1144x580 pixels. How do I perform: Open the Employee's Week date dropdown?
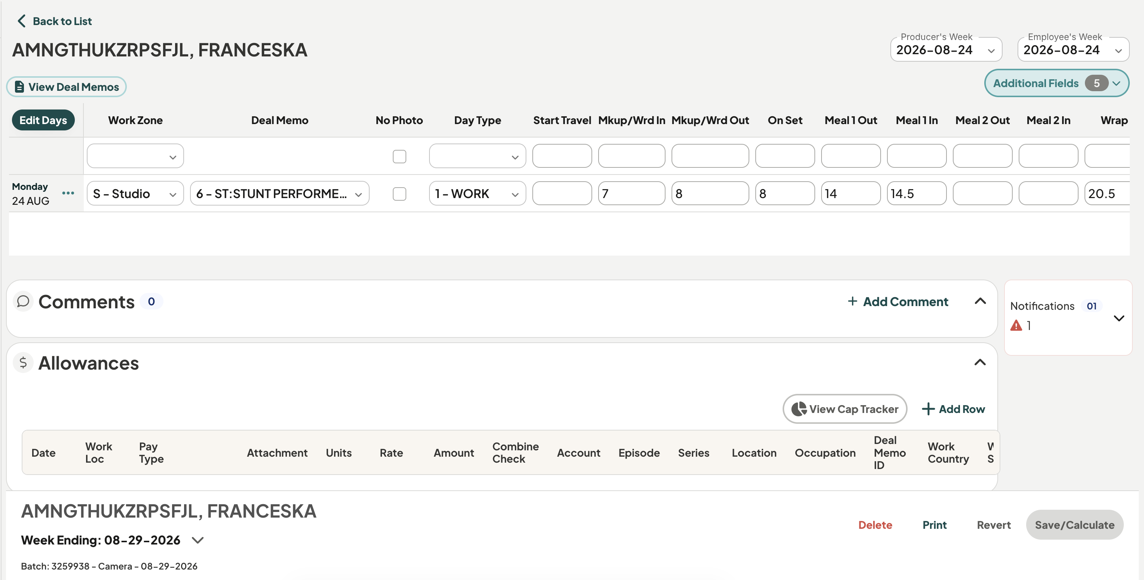1073,50
